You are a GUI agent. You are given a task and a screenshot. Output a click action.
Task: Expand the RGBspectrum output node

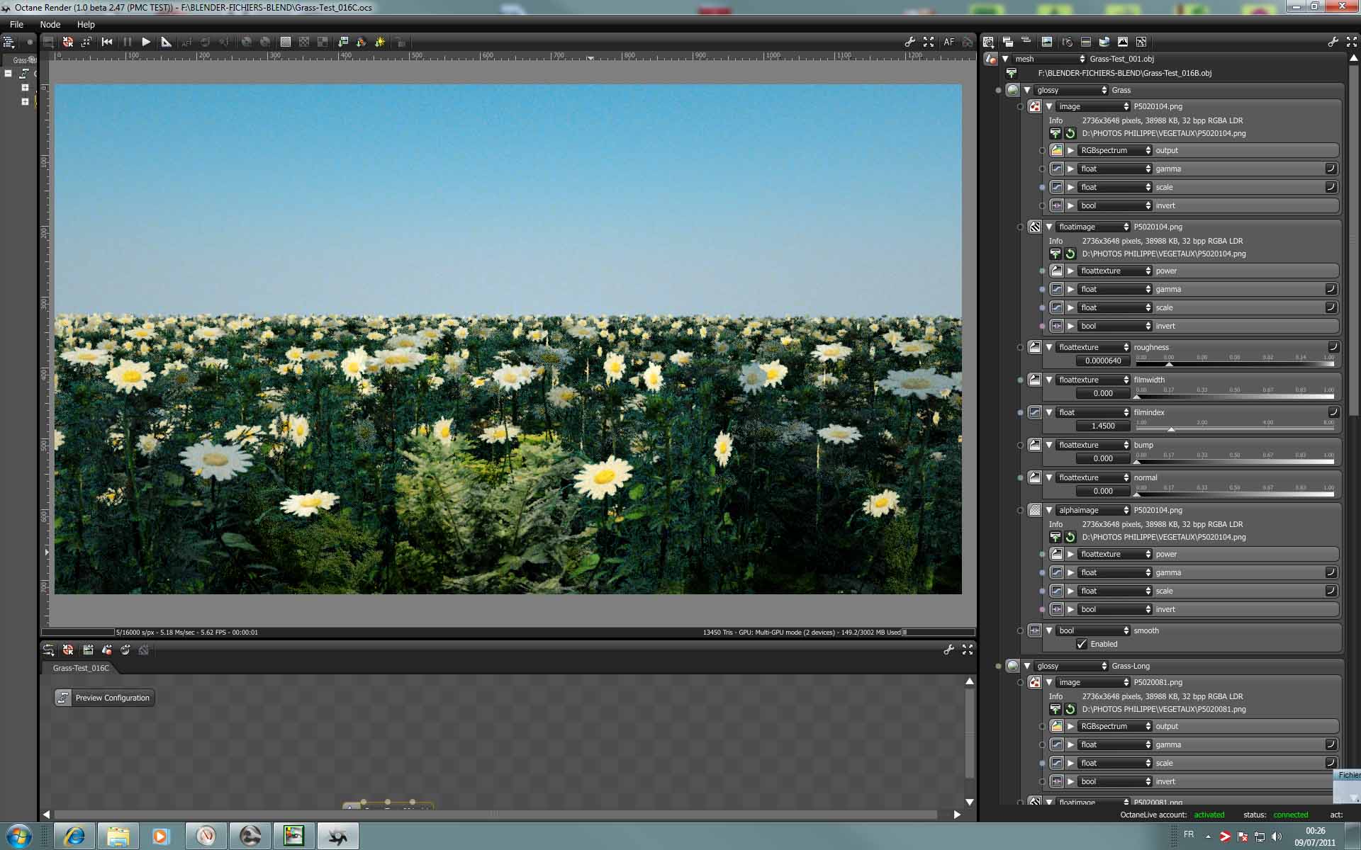pyautogui.click(x=1071, y=150)
